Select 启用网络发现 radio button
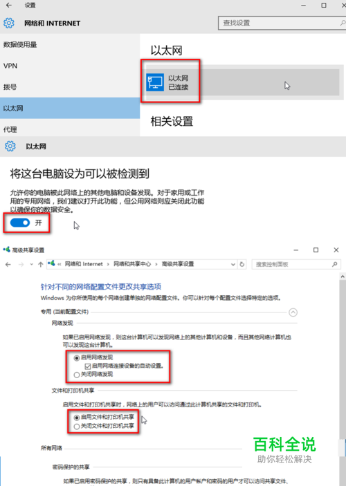346x486 pixels. [x=76, y=358]
